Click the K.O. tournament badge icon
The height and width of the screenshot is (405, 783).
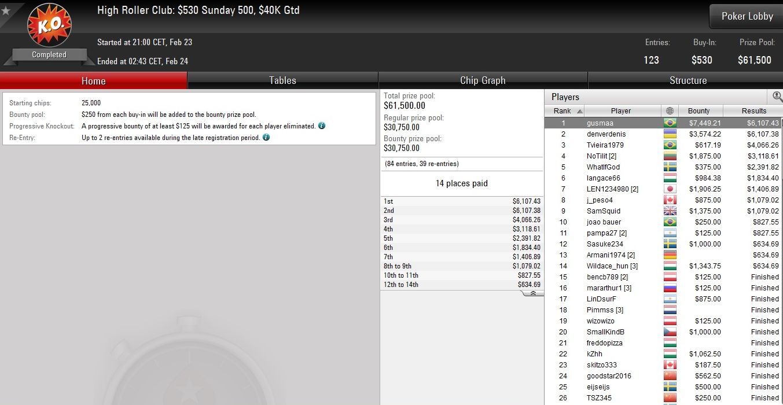(49, 25)
